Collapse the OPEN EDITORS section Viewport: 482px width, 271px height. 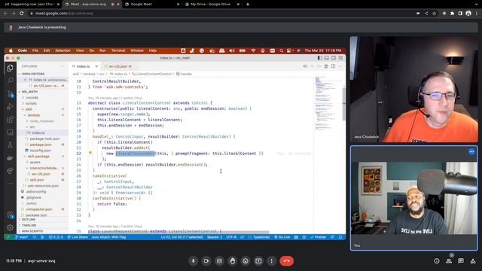pyautogui.click(x=33, y=74)
